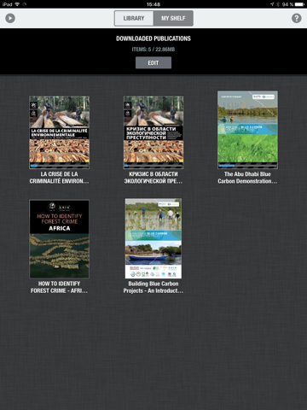Tap the play icon at top left
The width and height of the screenshot is (307, 410).
pos(10,18)
